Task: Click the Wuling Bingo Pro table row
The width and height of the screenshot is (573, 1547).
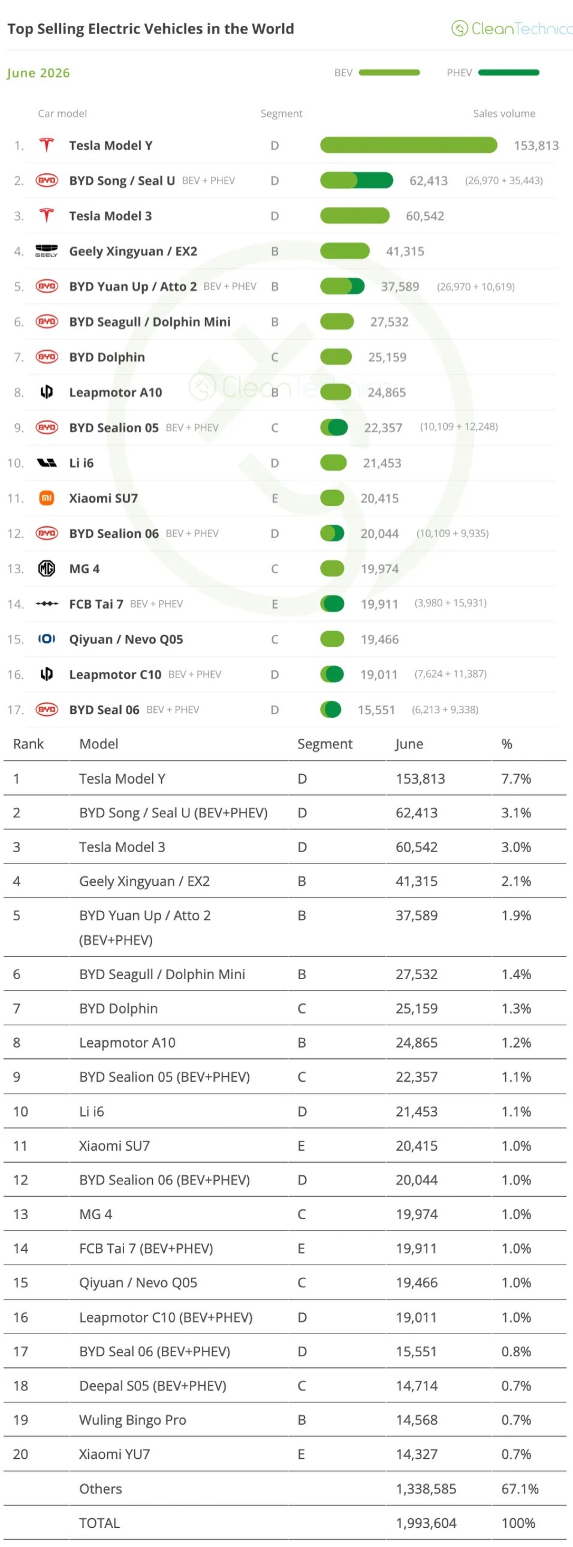Action: click(285, 1420)
